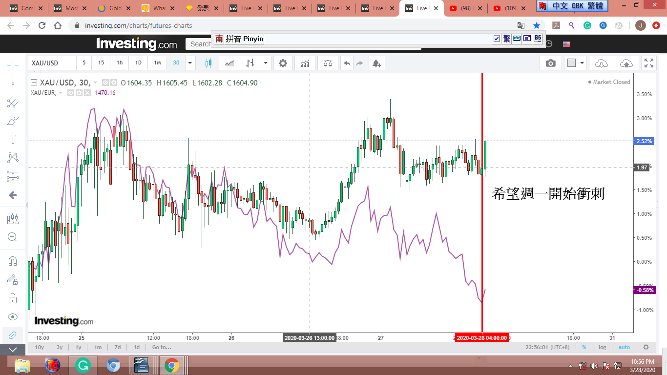Collapse the XAU/USD legend
This screenshot has width=667, height=375.
tap(34, 83)
